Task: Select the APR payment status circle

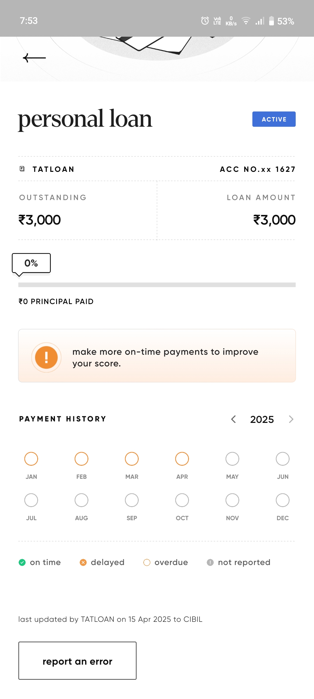Action: point(182,459)
